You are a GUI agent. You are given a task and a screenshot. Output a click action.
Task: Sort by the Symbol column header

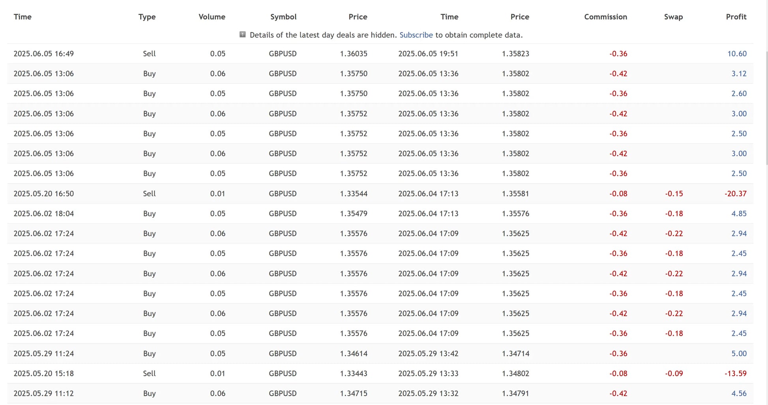click(283, 17)
